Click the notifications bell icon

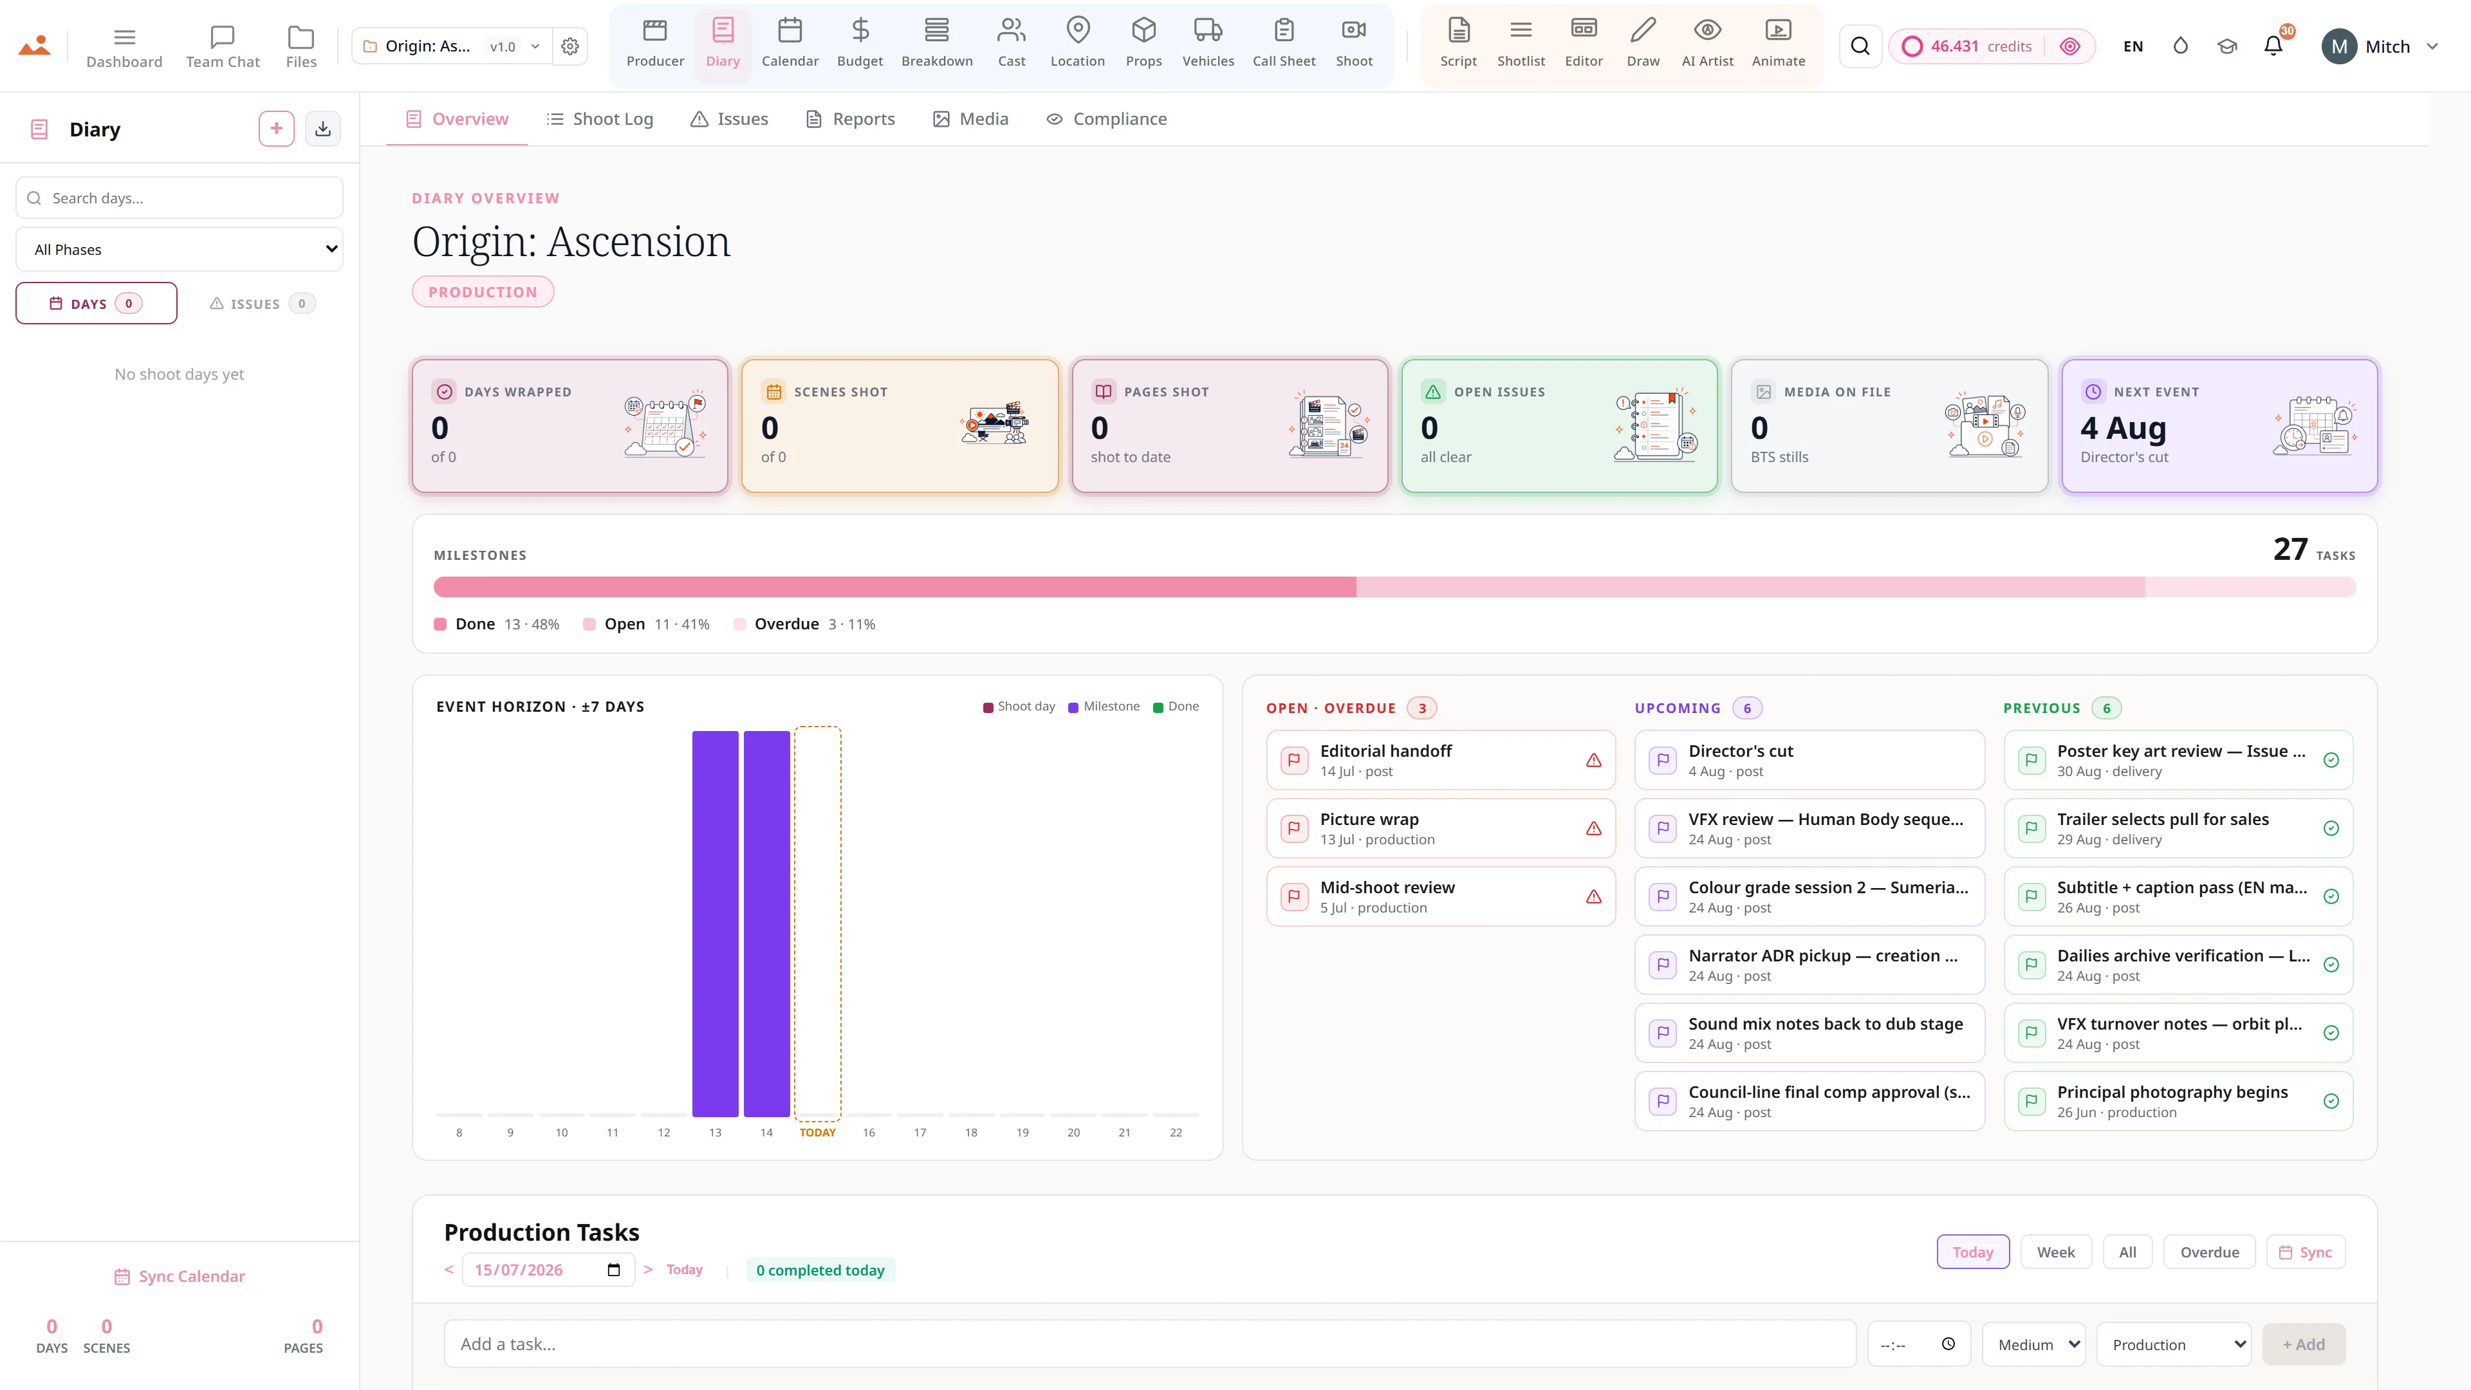[2272, 46]
